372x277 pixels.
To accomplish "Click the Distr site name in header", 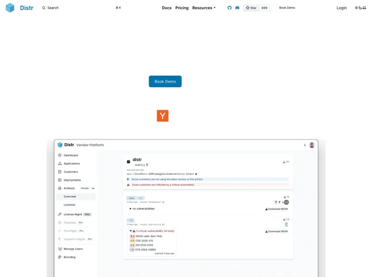I will tap(26, 8).
